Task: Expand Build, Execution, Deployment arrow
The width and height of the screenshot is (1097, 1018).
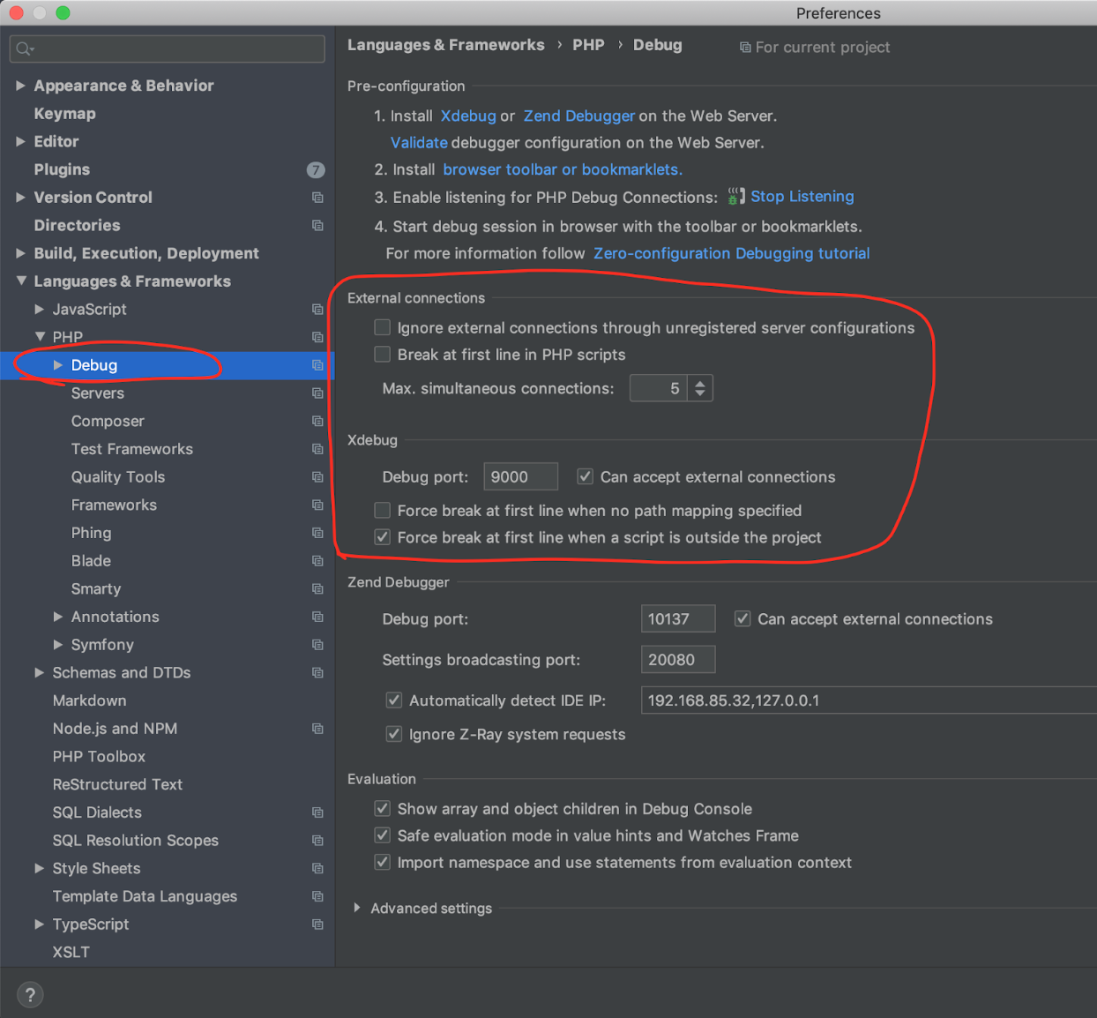Action: pyautogui.click(x=20, y=253)
